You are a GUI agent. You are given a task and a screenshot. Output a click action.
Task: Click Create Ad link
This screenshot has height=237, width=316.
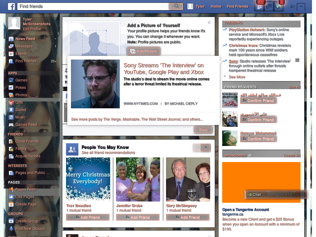(292, 156)
